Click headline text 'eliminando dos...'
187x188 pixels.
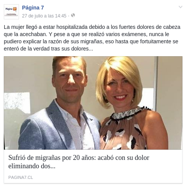[x=32, y=166]
